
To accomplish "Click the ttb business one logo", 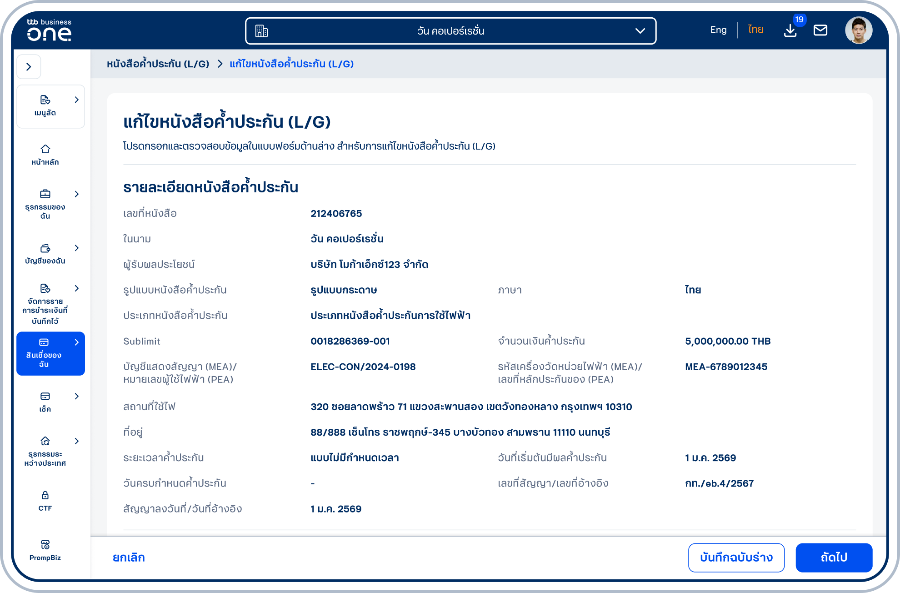I will [x=49, y=30].
